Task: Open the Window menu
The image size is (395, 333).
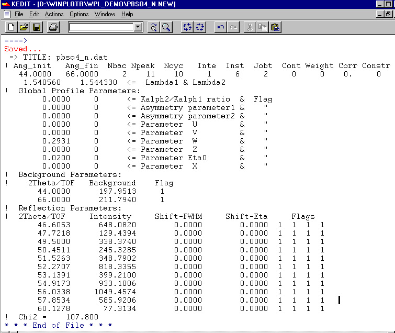Action: [105, 14]
